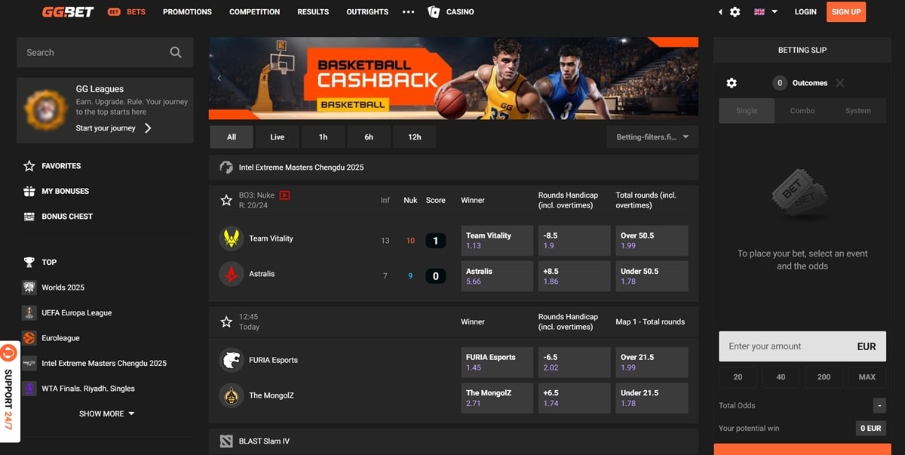
Task: Open the live stream video icon
Action: tap(284, 195)
